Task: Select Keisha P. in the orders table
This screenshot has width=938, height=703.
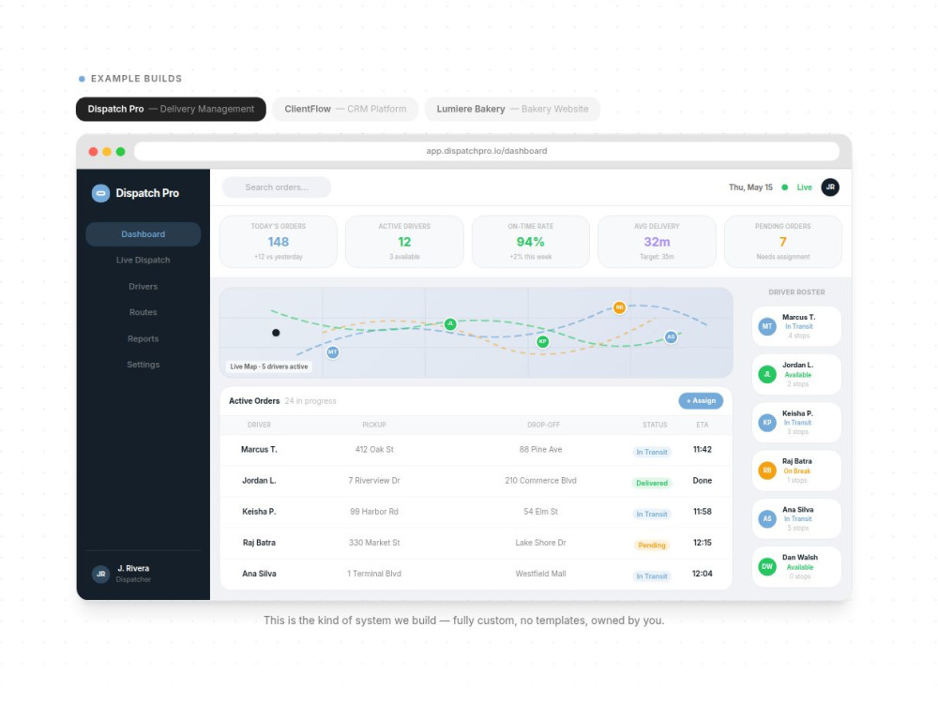Action: point(259,512)
